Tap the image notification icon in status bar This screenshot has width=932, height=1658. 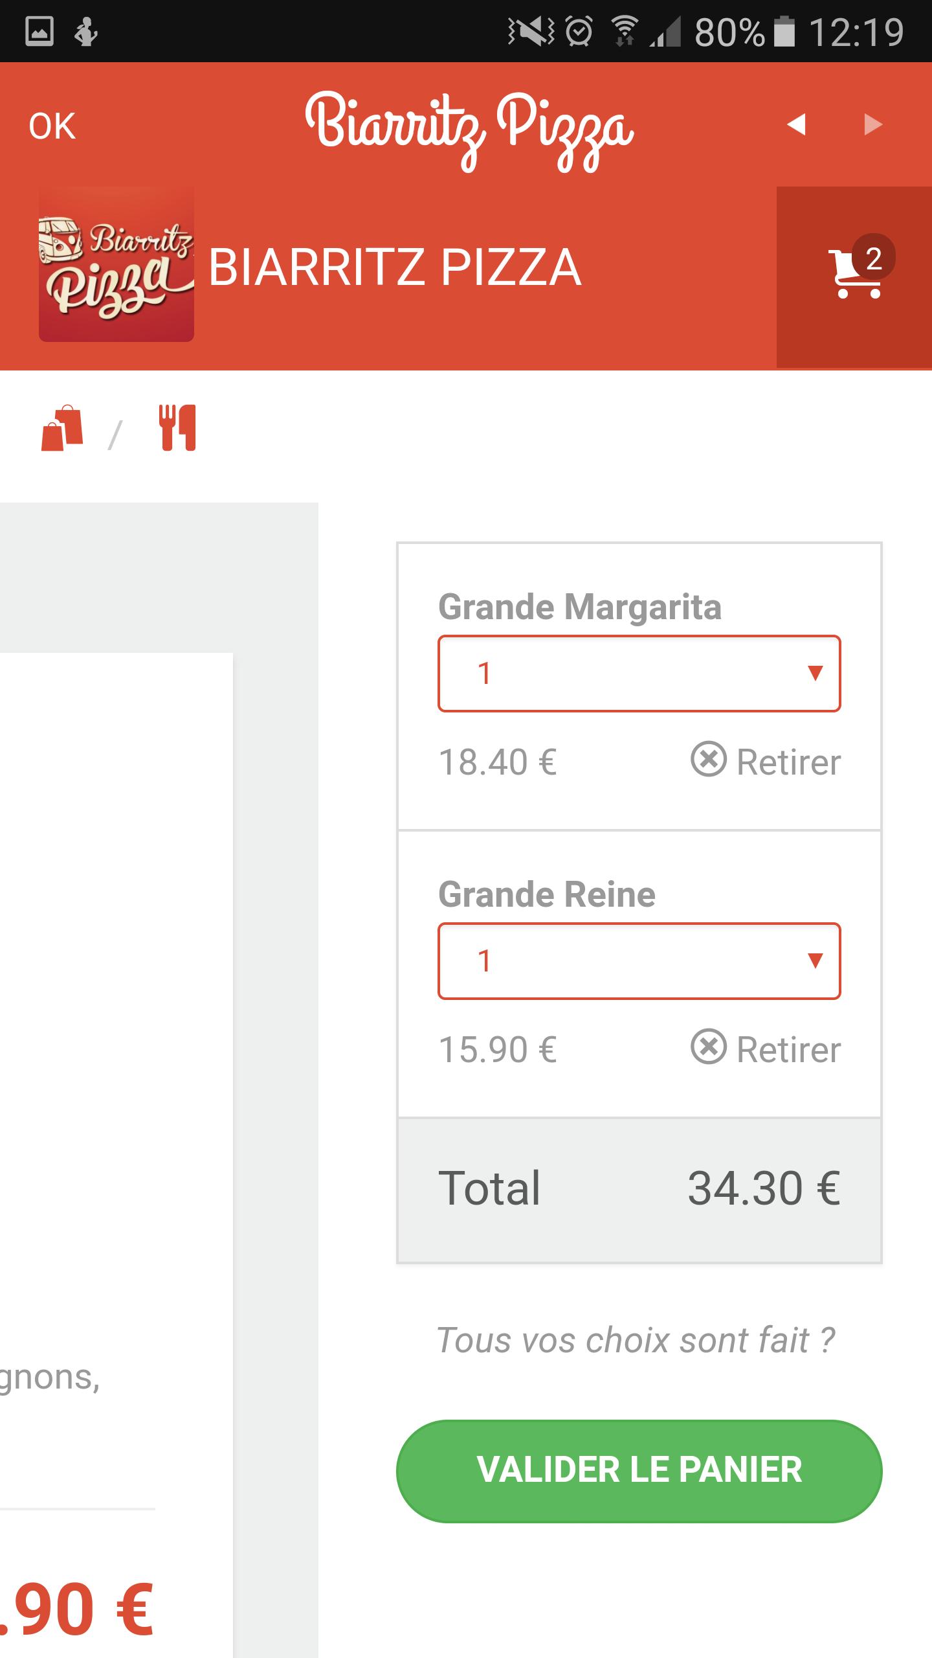tap(39, 31)
